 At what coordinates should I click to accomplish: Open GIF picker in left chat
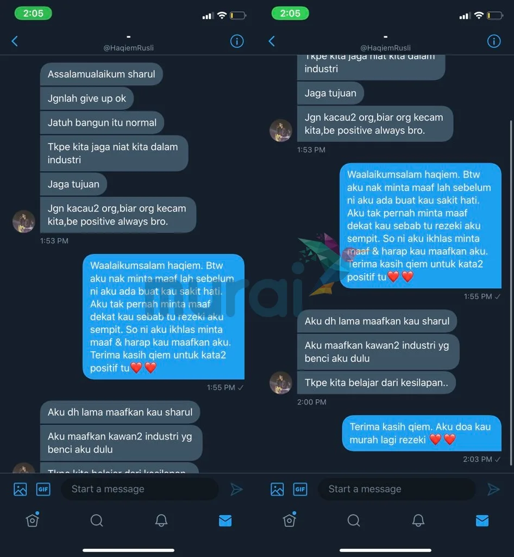click(x=43, y=489)
